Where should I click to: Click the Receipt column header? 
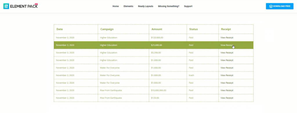tap(226, 29)
